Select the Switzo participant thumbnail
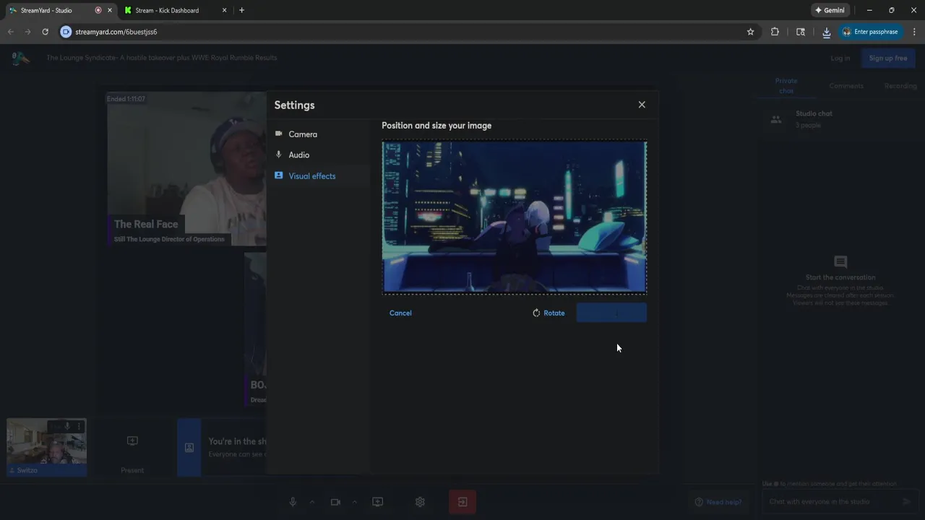Viewport: 925px width, 520px height. tap(46, 447)
